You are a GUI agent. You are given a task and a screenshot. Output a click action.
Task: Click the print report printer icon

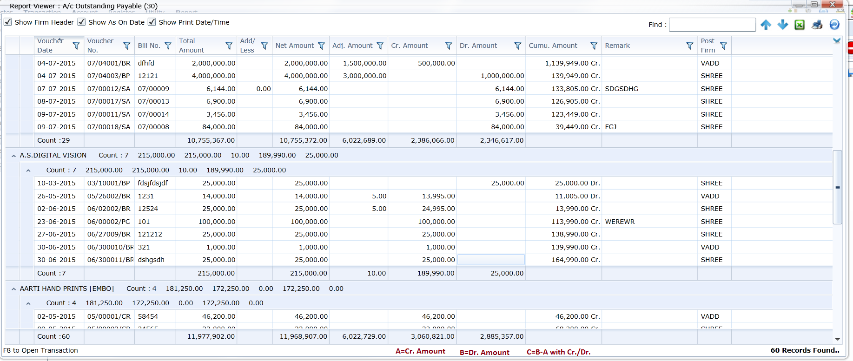click(817, 25)
